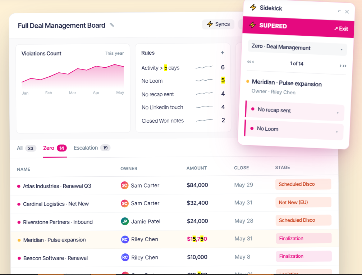The height and width of the screenshot is (275, 362).
Task: Click Riley Chen avatar in Meridian row
Action: [x=125, y=239]
